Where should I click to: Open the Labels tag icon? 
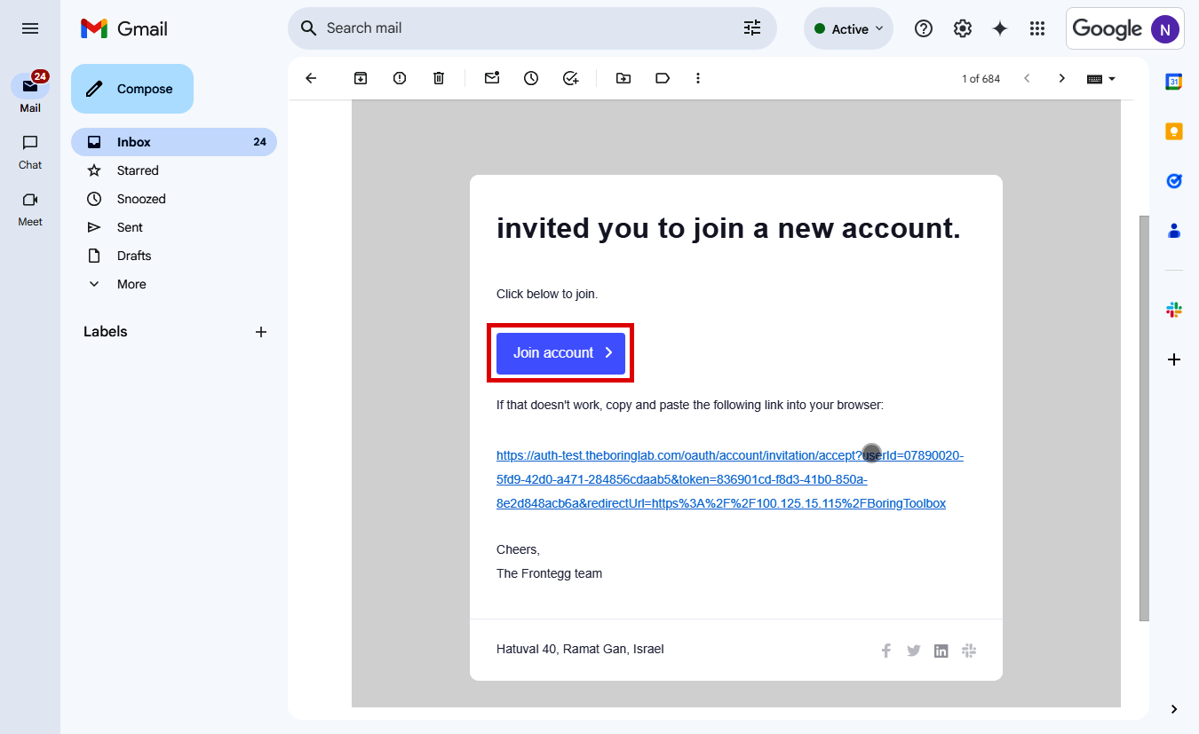663,78
